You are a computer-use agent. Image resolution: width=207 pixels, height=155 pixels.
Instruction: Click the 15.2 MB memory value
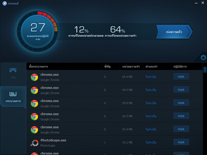(x=127, y=143)
